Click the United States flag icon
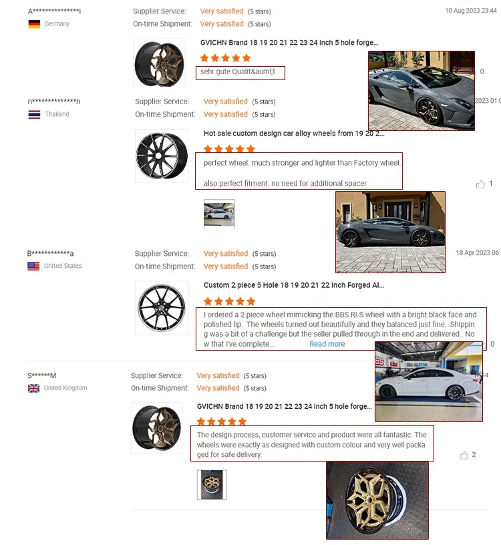 point(33,266)
